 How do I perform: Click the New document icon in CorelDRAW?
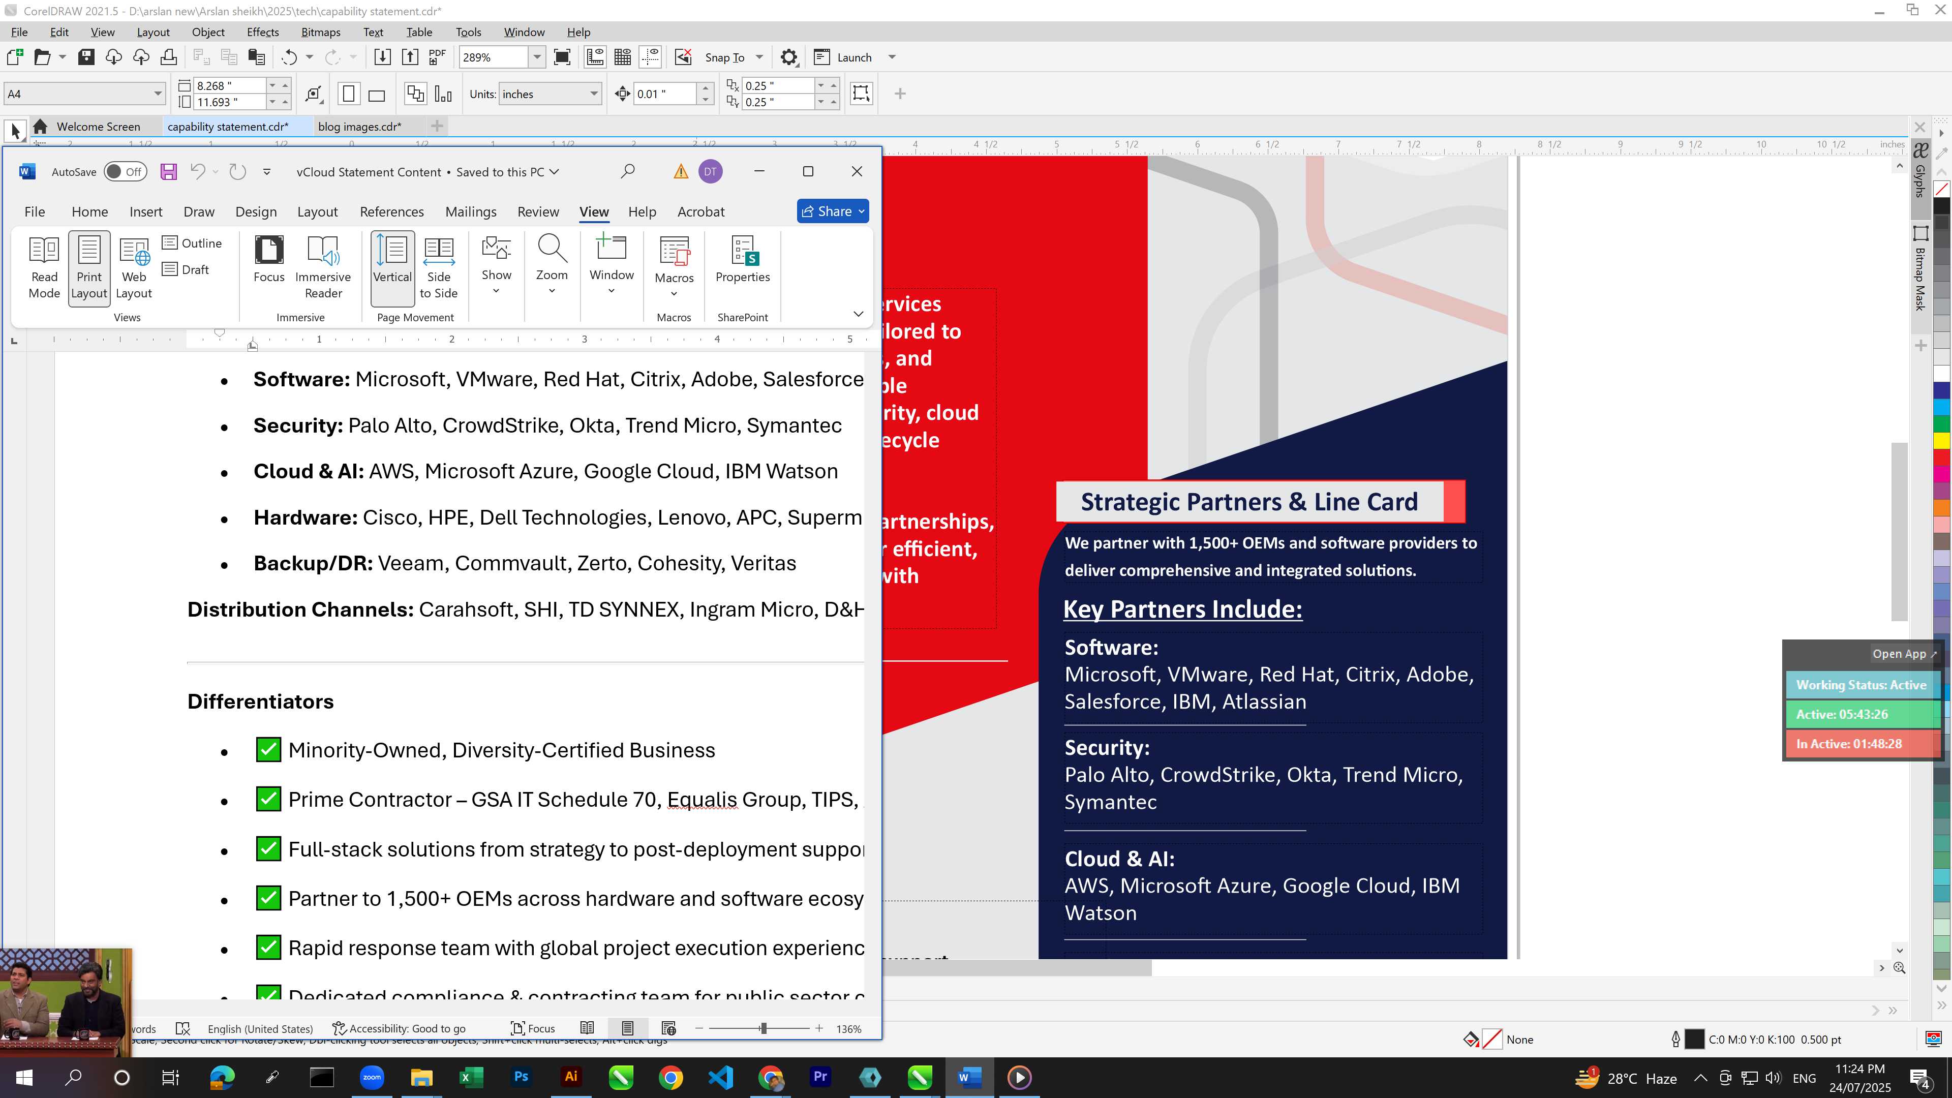[14, 57]
